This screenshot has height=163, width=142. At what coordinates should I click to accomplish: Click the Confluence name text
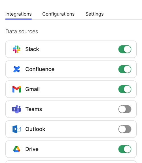(40, 69)
